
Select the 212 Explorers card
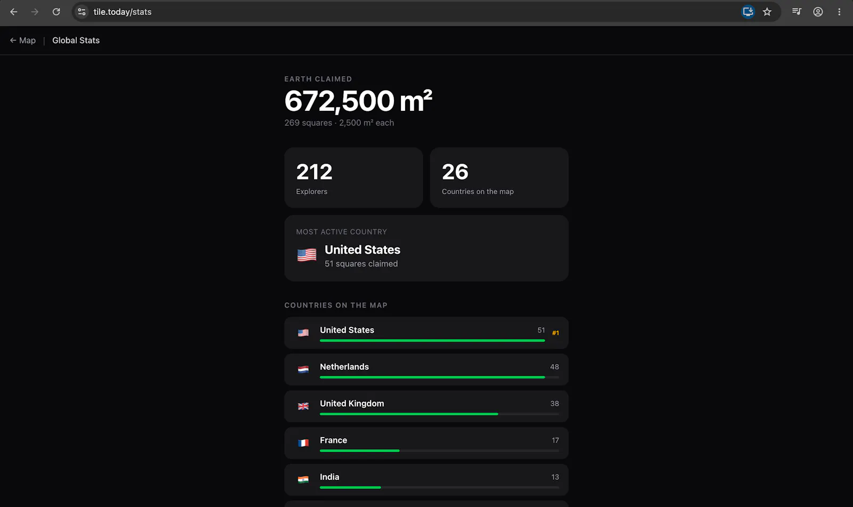pos(353,178)
